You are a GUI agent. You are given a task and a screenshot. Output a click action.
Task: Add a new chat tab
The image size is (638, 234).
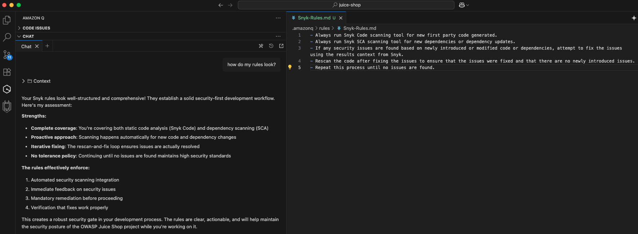click(47, 46)
